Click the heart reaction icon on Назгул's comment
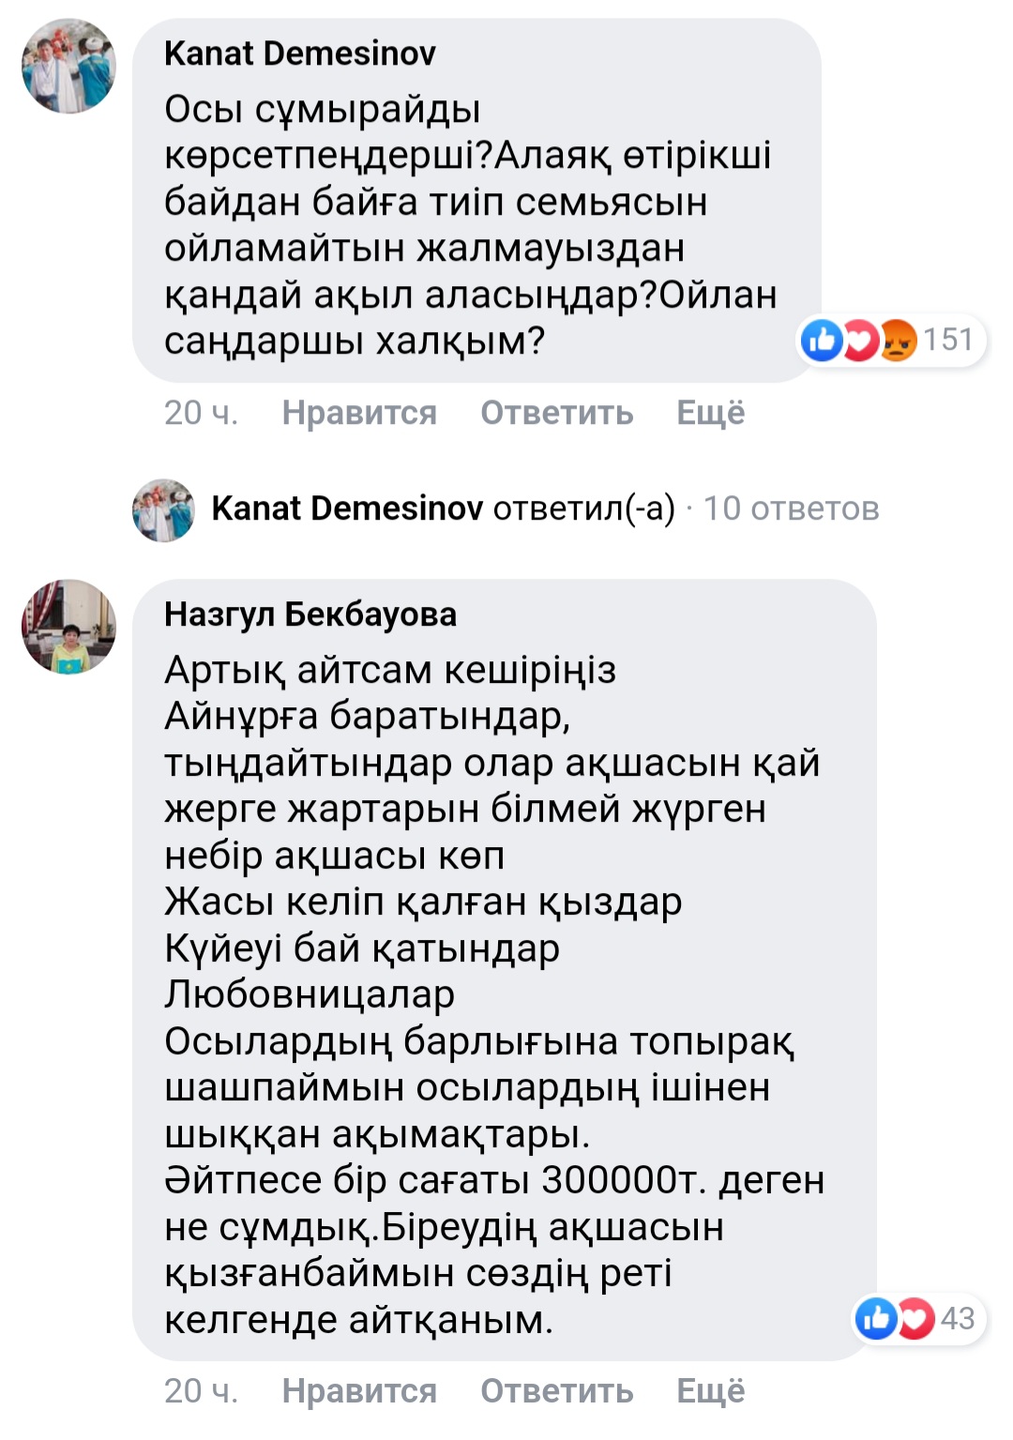Screen dimensions: 1013x1440 point(915,1318)
